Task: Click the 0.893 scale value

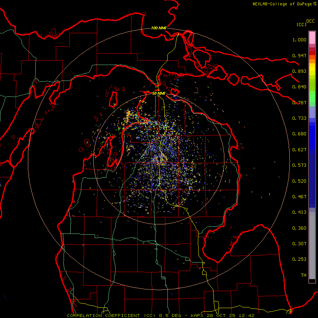Action: (299, 71)
